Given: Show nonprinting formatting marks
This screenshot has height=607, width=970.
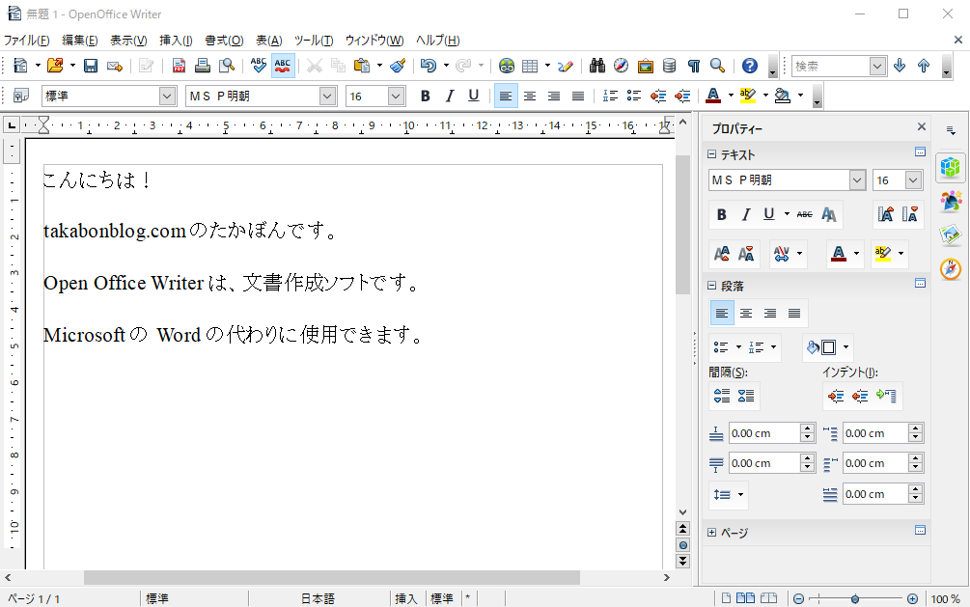Looking at the screenshot, I should (x=693, y=66).
